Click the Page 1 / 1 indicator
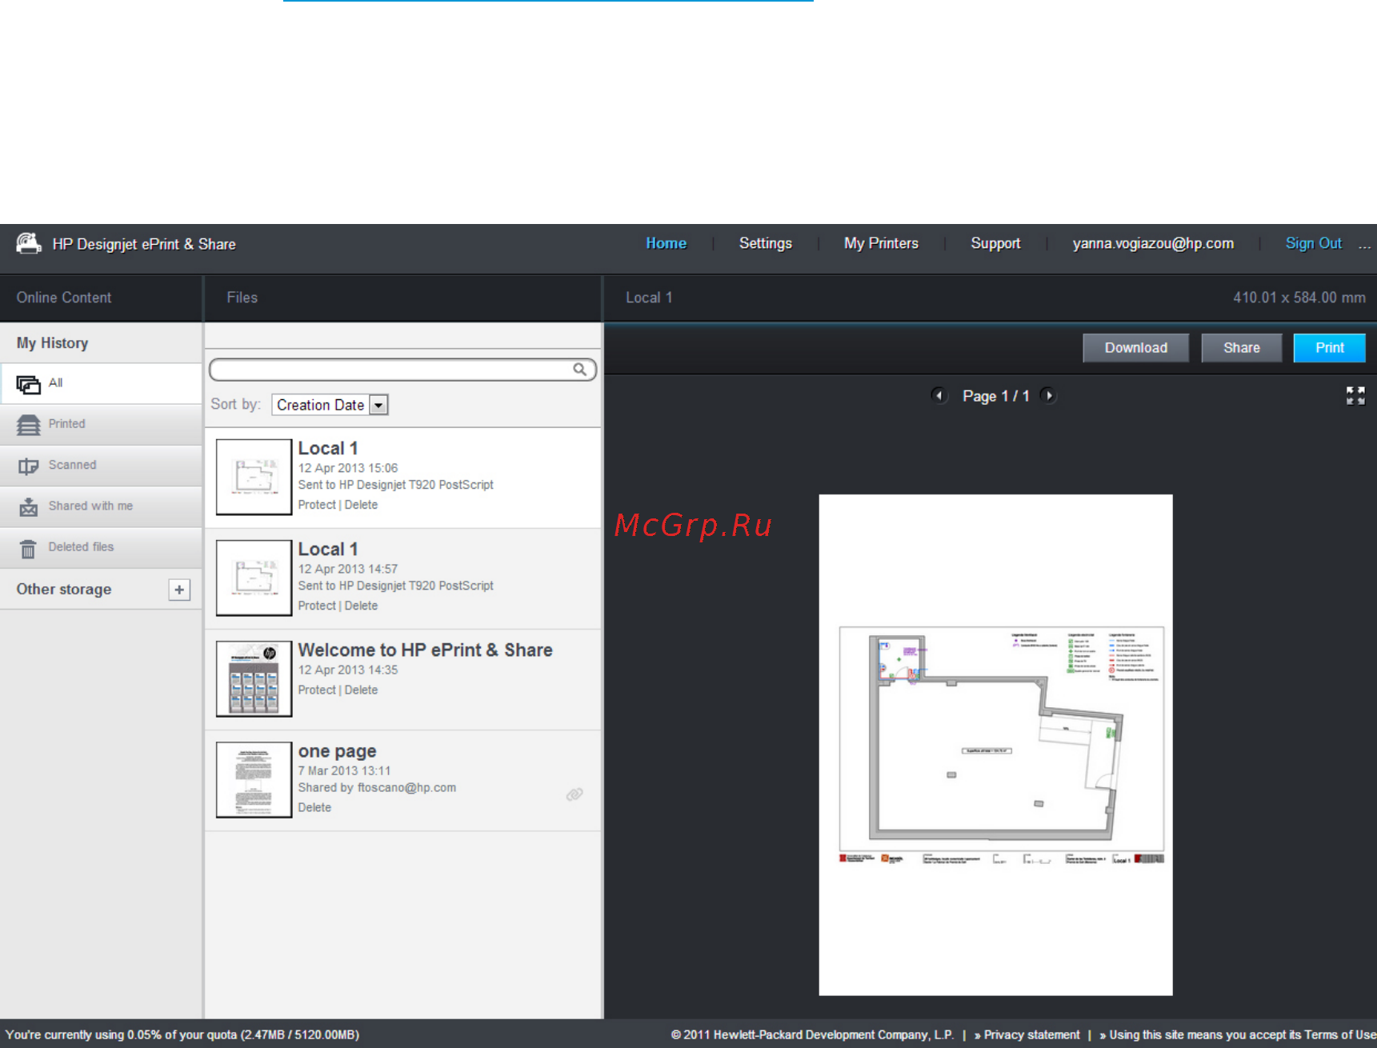The width and height of the screenshot is (1377, 1048). [995, 396]
